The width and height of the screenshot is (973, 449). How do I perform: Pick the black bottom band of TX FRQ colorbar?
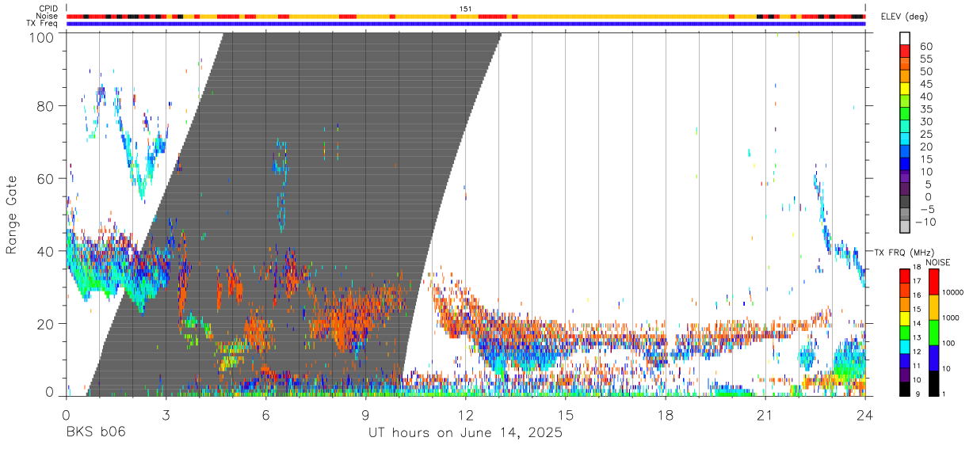(x=905, y=389)
